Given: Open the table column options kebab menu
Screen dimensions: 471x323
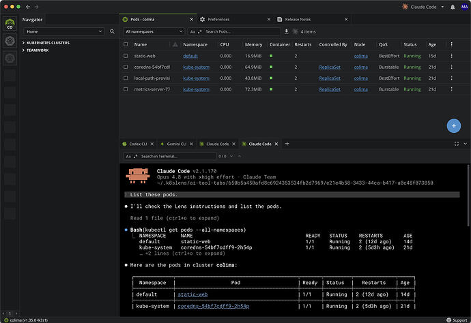Looking at the screenshot, I should 451,44.
